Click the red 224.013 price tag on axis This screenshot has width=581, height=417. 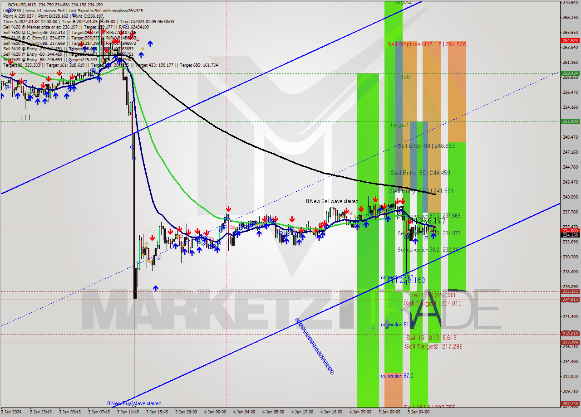click(570, 299)
